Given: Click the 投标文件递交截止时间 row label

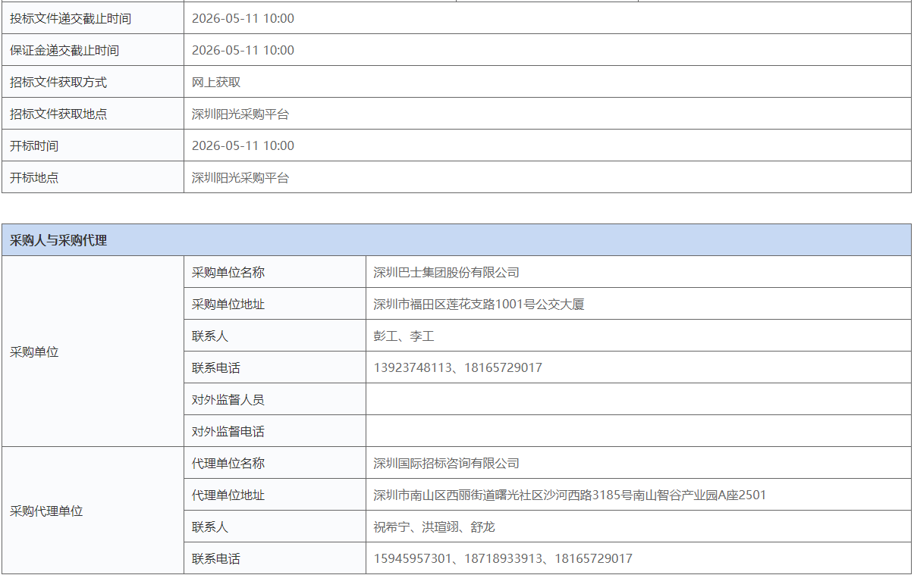Looking at the screenshot, I should click(58, 17).
